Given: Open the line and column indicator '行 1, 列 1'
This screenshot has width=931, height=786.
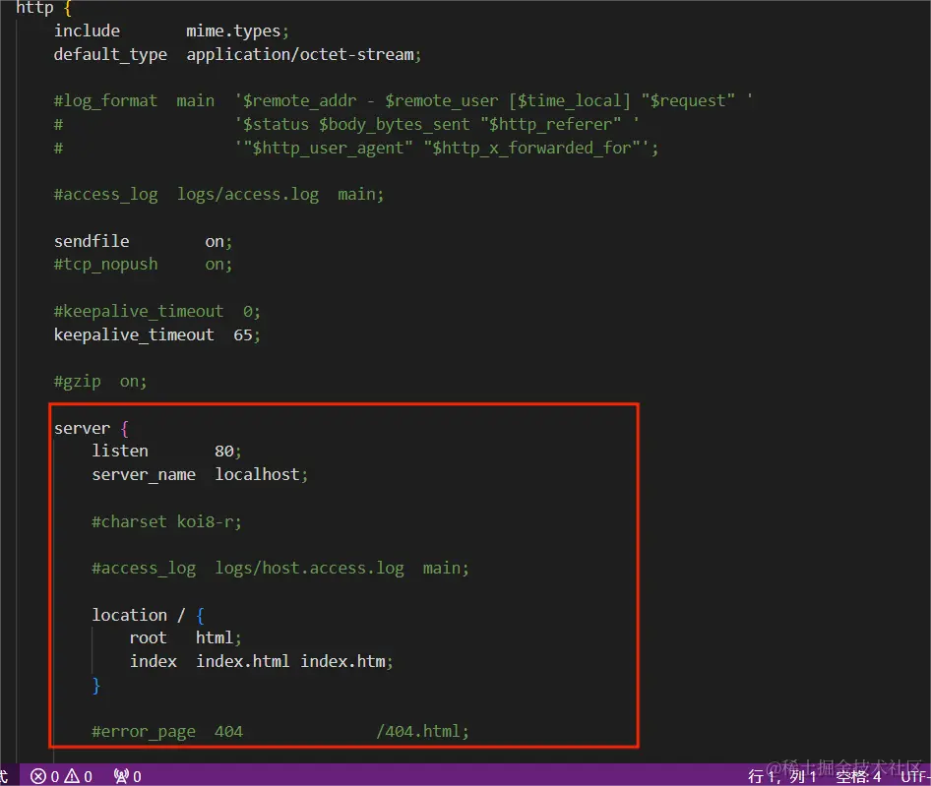Looking at the screenshot, I should pos(782,776).
